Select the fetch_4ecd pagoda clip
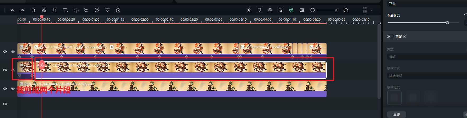This screenshot has width=467, height=118. [172, 89]
